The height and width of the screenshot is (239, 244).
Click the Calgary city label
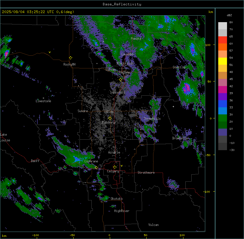pyautogui.click(x=113, y=171)
